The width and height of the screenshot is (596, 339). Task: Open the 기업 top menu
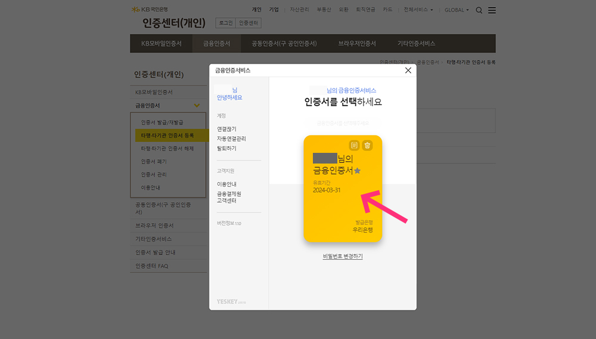[274, 10]
